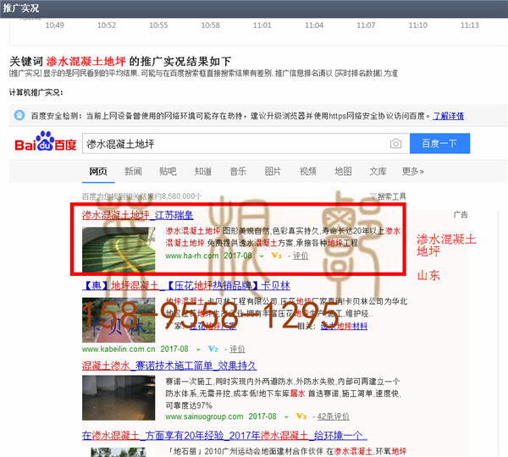Expand the dropdown arrow after www.ha-rh.com 2017-08
Image resolution: width=508 pixels, height=457 pixels.
pyautogui.click(x=262, y=256)
